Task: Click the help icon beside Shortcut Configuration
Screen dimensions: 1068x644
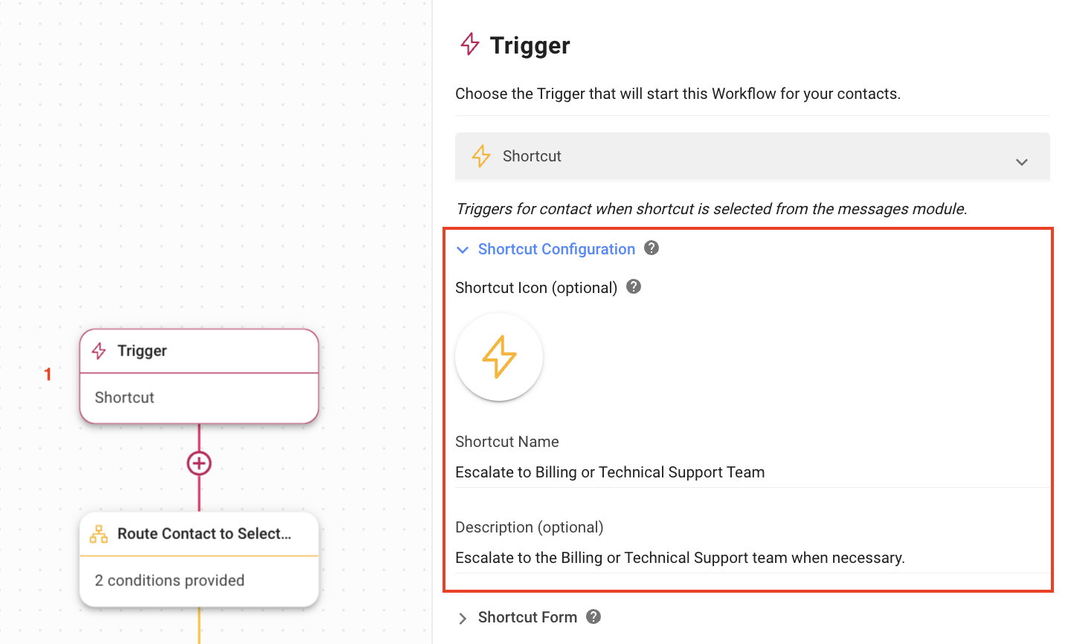Action: pos(652,248)
